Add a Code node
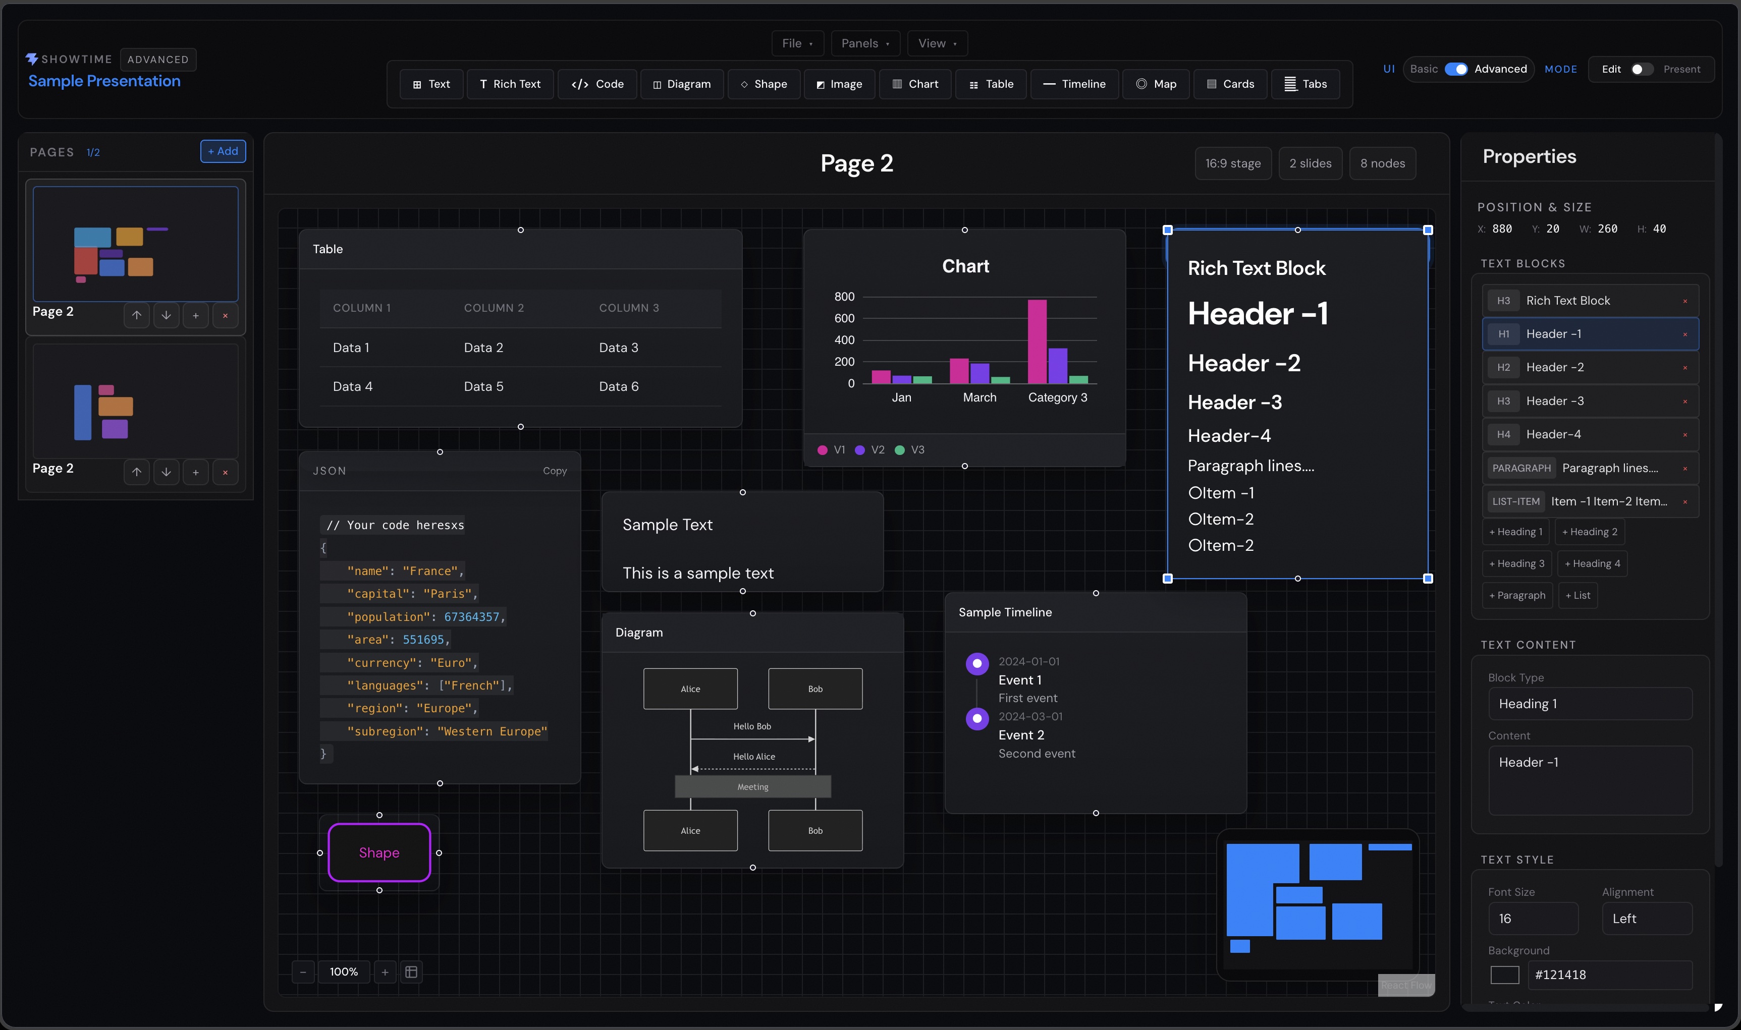1741x1030 pixels. (x=597, y=84)
